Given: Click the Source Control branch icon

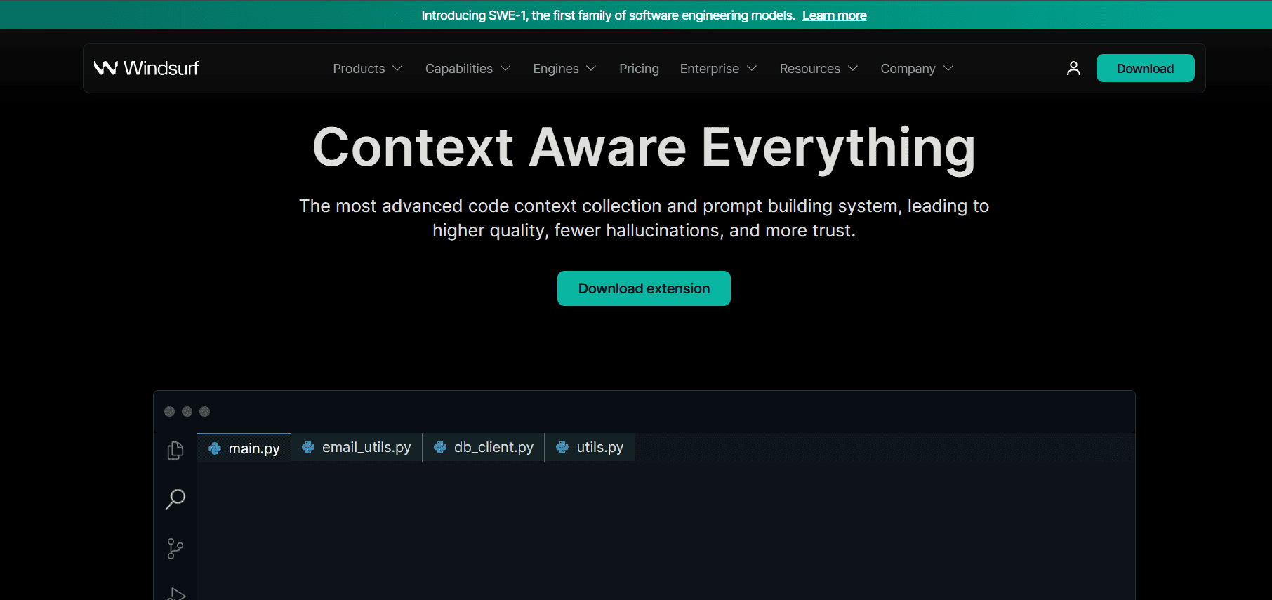Looking at the screenshot, I should [x=175, y=548].
